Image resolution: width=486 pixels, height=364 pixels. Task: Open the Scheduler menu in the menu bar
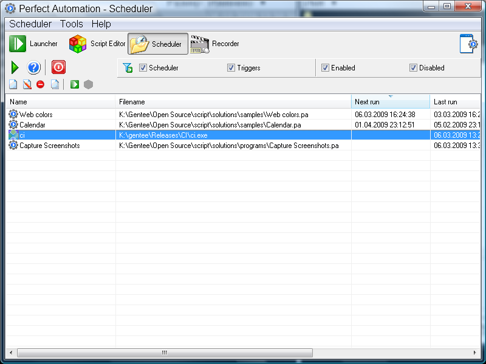[x=30, y=24]
